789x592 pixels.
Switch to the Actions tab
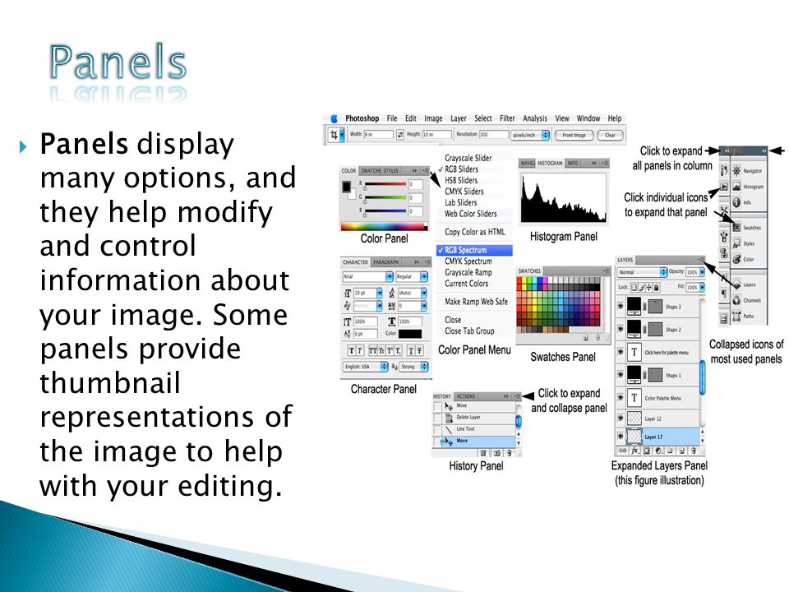[465, 396]
